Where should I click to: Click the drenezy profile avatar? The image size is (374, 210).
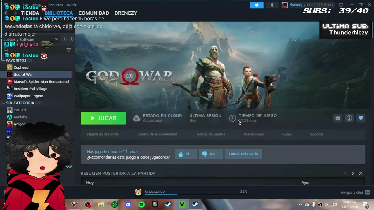click(285, 5)
